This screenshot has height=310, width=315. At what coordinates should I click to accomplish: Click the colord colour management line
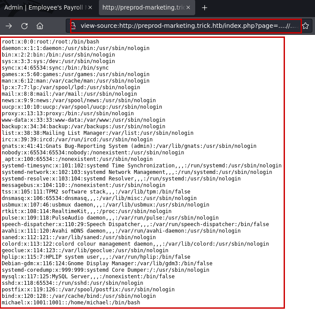[135, 243]
